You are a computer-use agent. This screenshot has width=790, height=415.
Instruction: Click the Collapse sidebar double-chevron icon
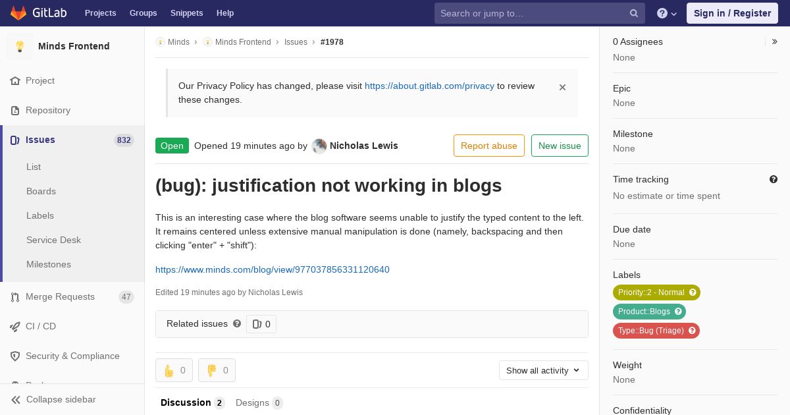(x=16, y=400)
